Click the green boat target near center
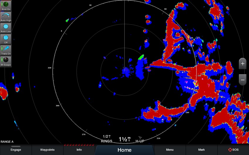 click(x=141, y=57)
